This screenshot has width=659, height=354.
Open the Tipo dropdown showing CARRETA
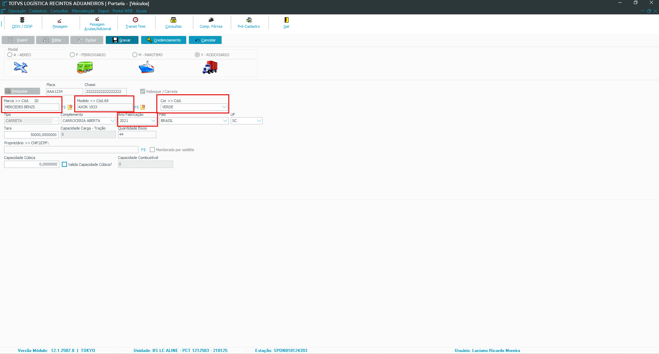55,121
